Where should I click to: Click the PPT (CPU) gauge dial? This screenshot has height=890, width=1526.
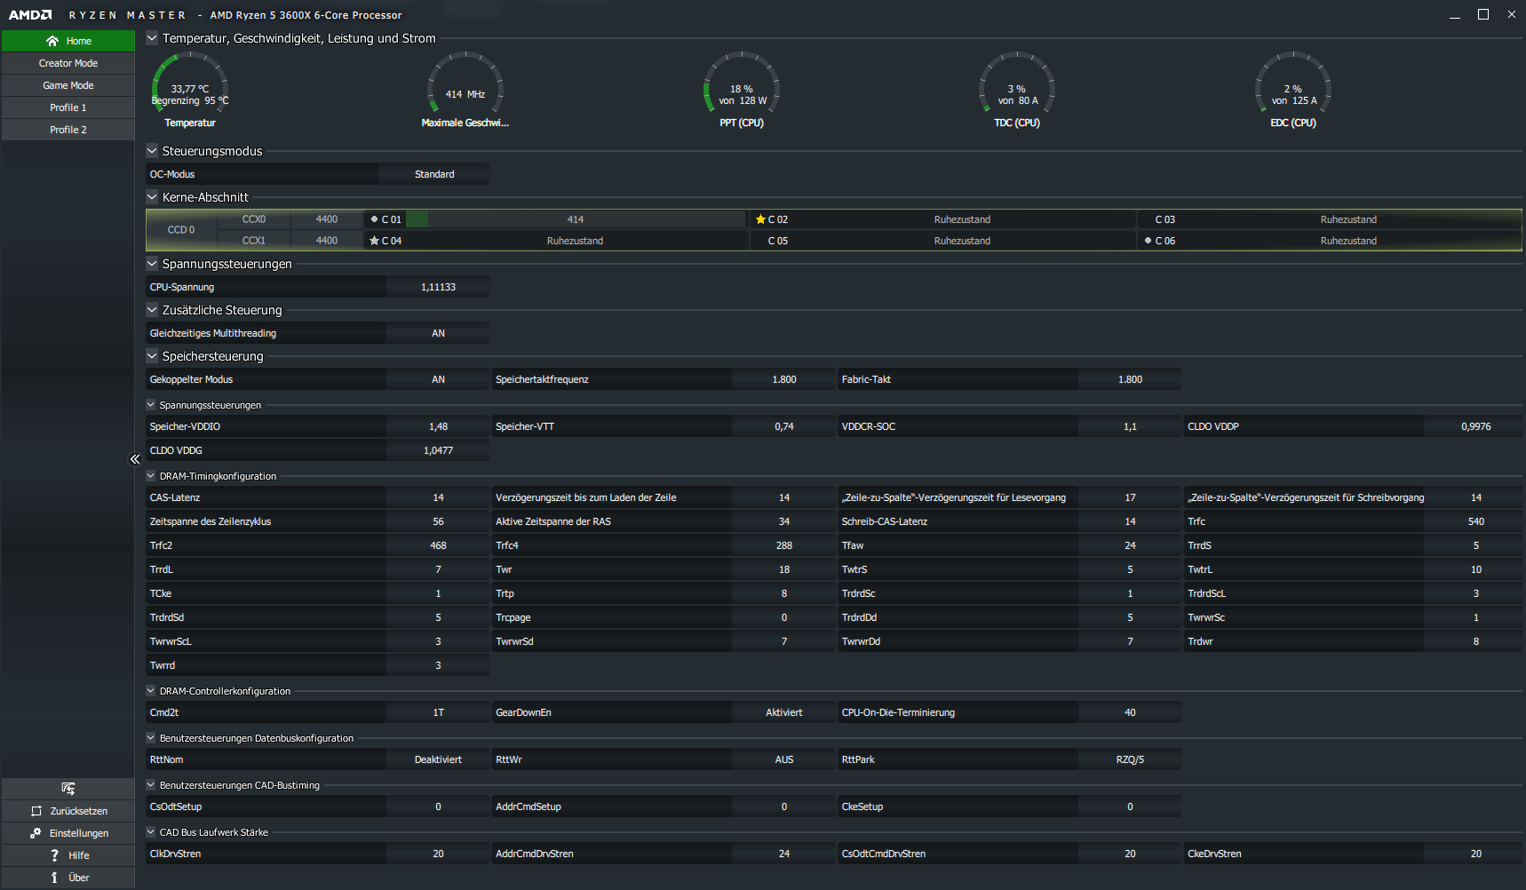point(742,83)
